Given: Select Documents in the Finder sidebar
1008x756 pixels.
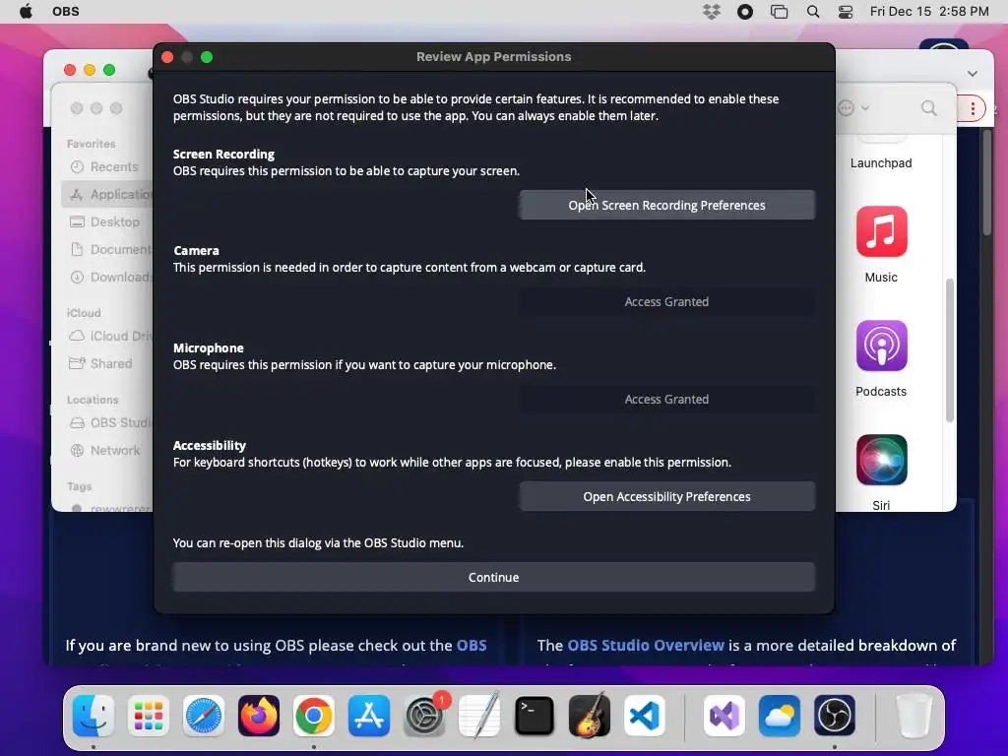Looking at the screenshot, I should tap(107, 249).
